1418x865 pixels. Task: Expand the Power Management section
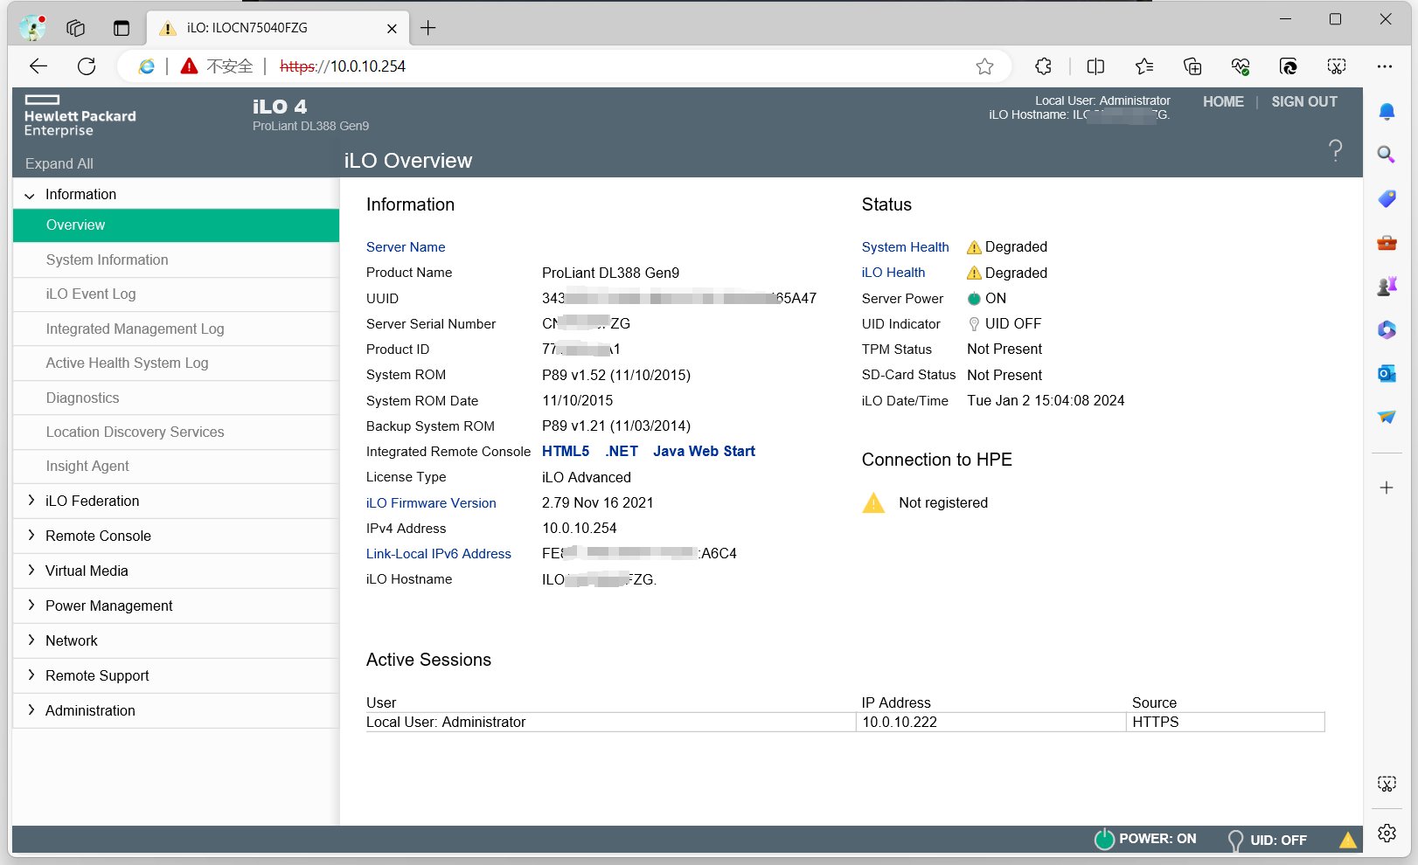pyautogui.click(x=31, y=605)
